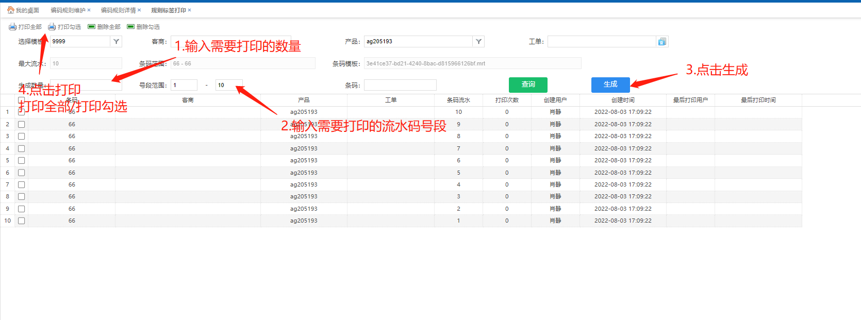Close the 编码规则维护 tab
This screenshot has height=320, width=861.
pyautogui.click(x=89, y=10)
